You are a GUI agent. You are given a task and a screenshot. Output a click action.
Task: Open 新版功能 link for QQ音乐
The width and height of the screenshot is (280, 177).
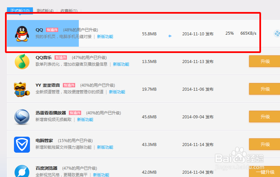[x=121, y=64]
